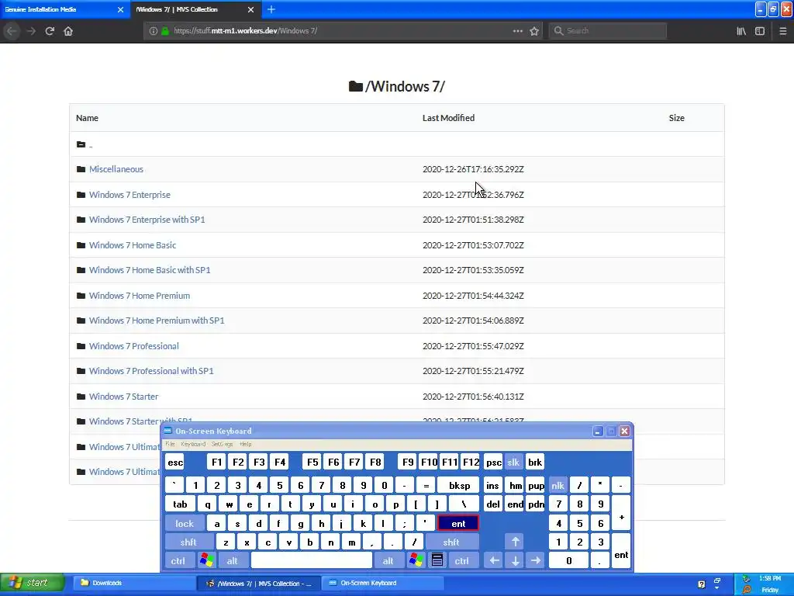Switch to Downloads taskbar window
This screenshot has width=794, height=596.
[x=133, y=584]
